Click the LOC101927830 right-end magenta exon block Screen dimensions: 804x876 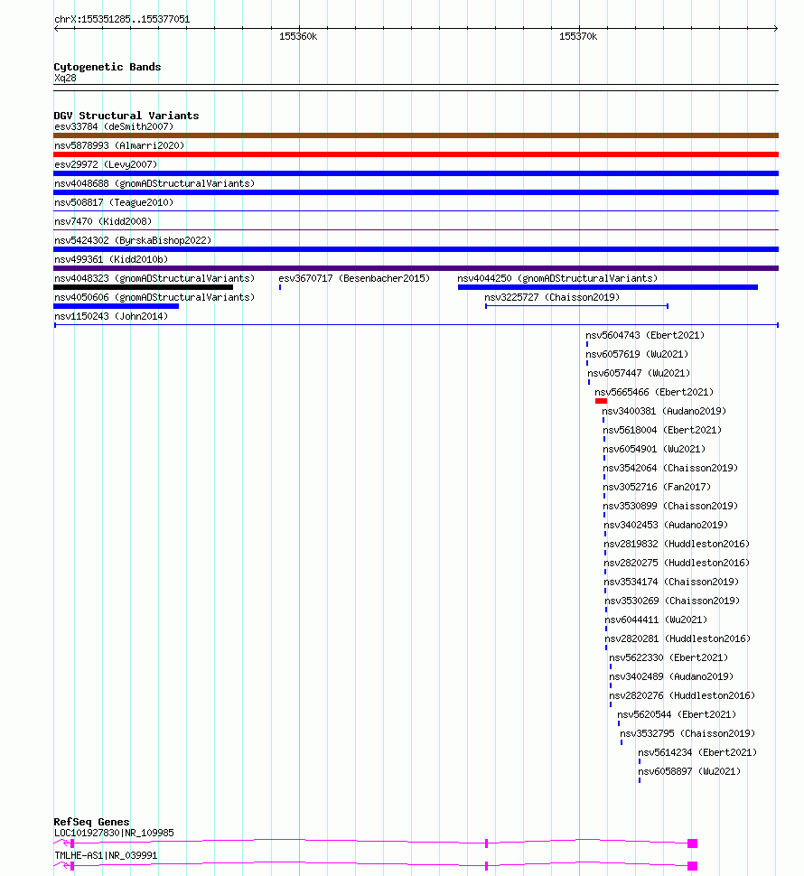692,843
